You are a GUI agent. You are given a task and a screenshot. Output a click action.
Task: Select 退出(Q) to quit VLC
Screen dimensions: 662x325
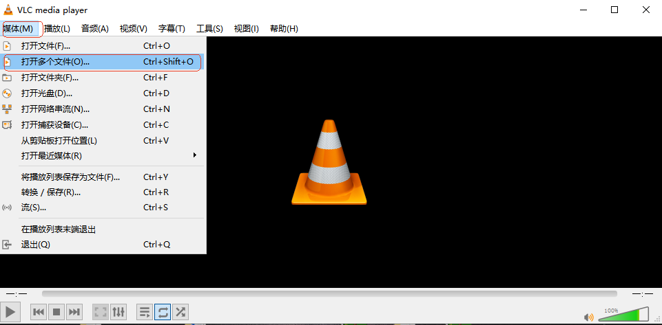pos(103,245)
